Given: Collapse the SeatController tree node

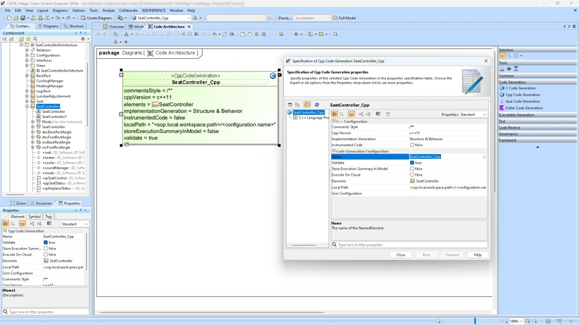Looking at the screenshot, I should click(x=27, y=106).
